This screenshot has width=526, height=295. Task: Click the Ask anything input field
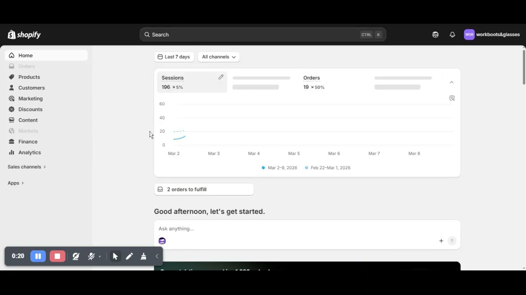click(x=307, y=229)
